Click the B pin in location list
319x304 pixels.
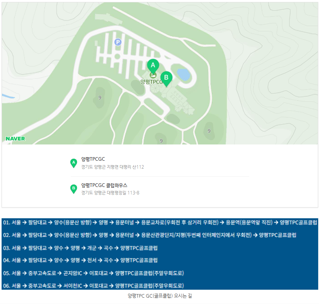coord(73,189)
